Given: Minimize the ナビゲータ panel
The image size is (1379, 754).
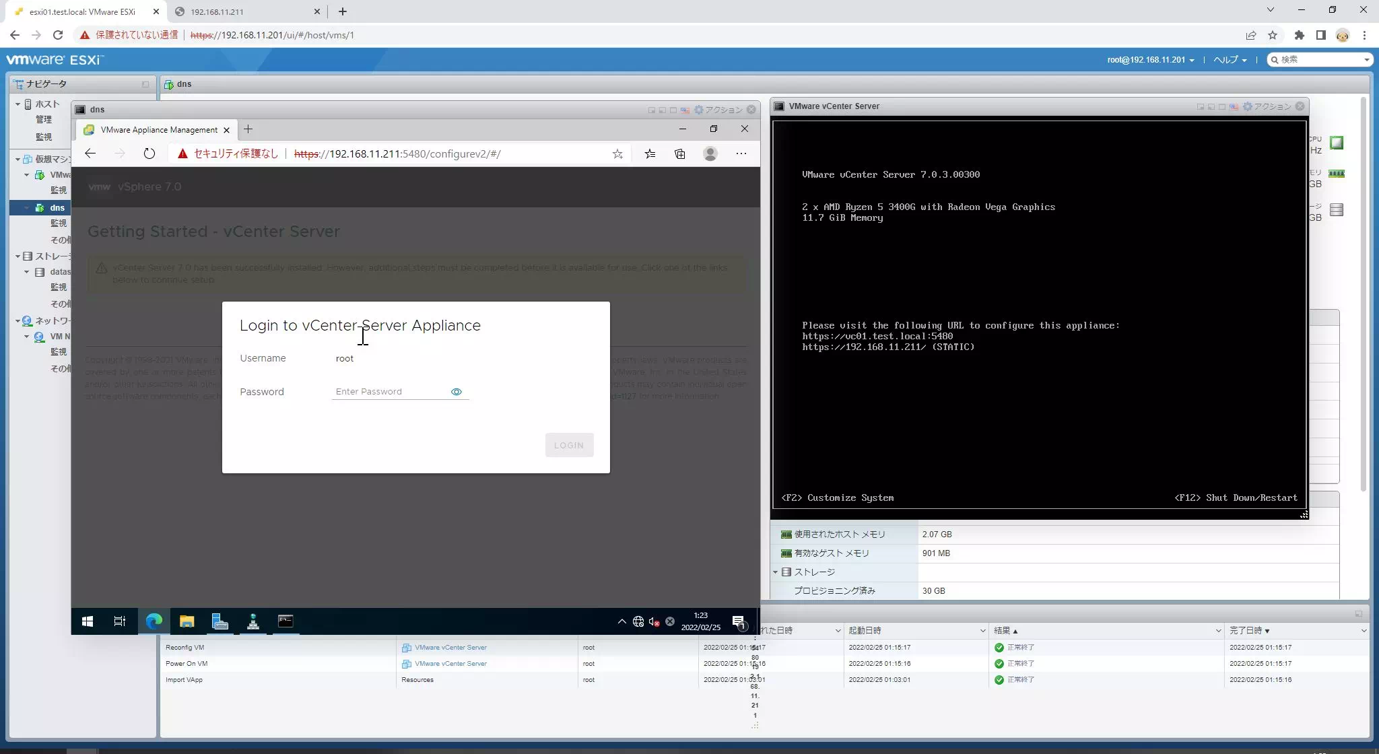Looking at the screenshot, I should click(x=145, y=84).
